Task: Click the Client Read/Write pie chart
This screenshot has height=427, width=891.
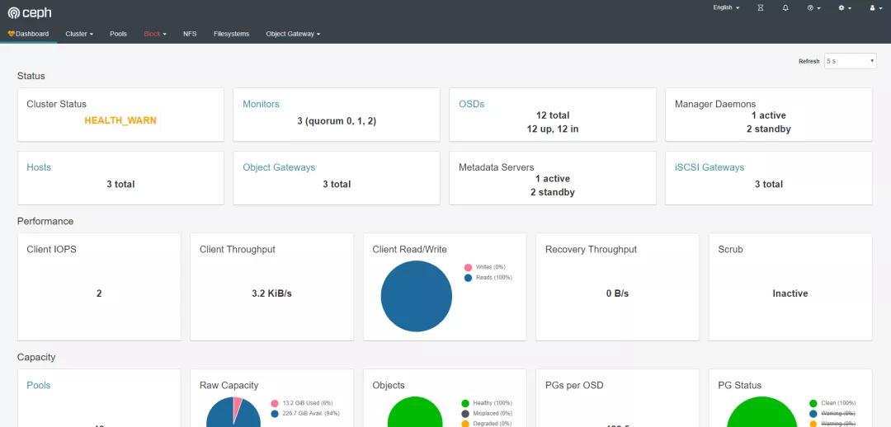Action: [x=417, y=296]
